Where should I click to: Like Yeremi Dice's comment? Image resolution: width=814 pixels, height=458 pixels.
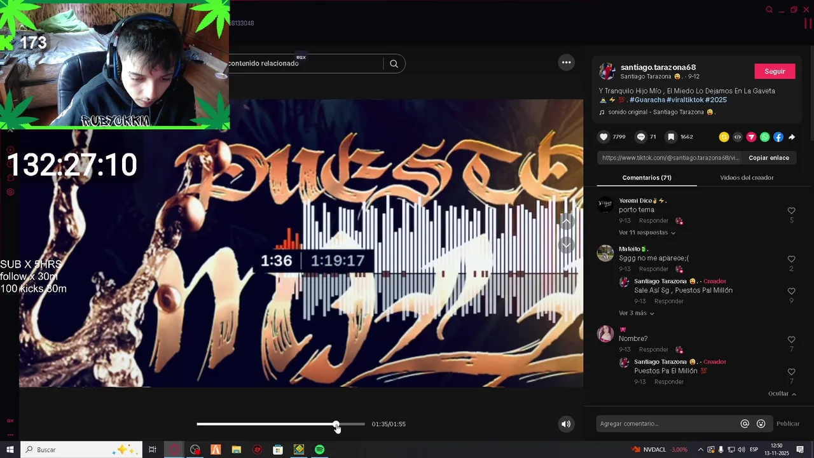coord(792,211)
